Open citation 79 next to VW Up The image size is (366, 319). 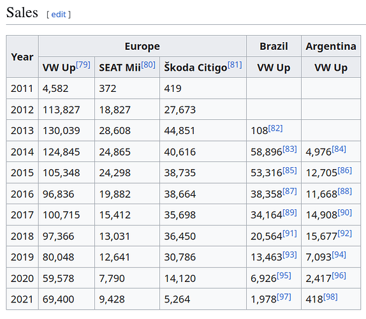click(83, 64)
